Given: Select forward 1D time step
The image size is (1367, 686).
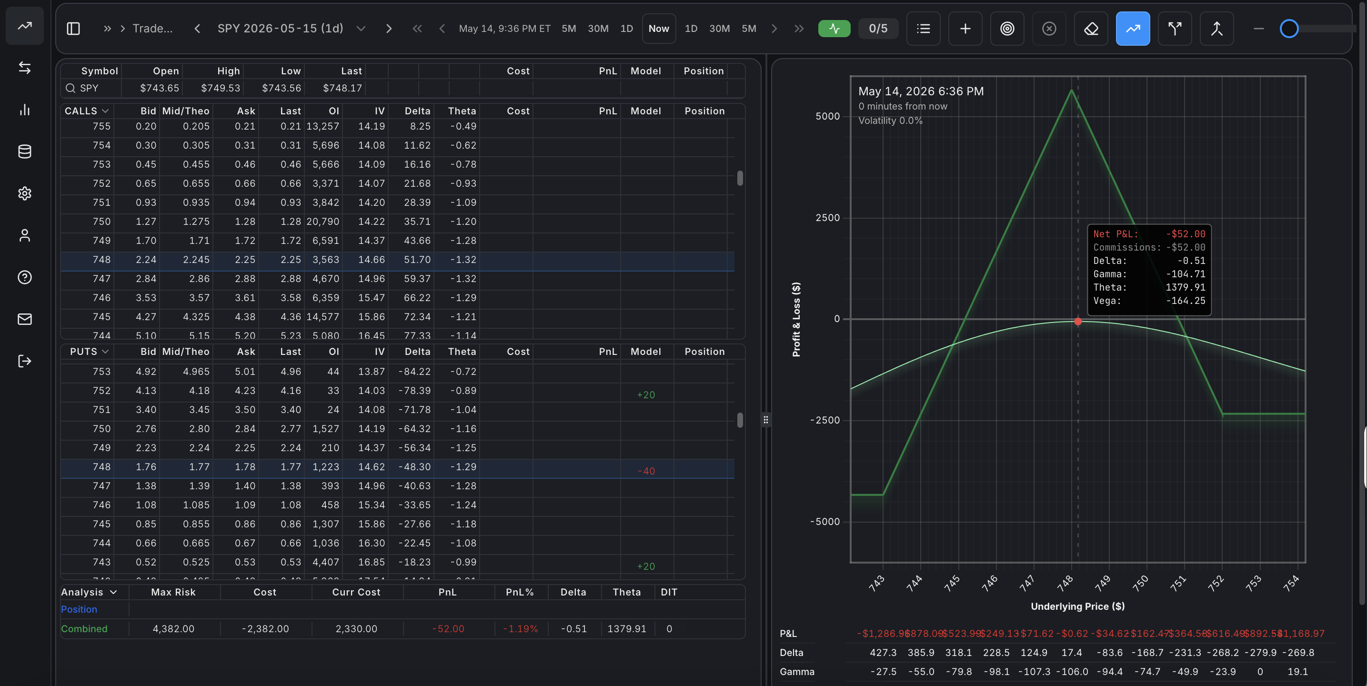Looking at the screenshot, I should point(691,29).
